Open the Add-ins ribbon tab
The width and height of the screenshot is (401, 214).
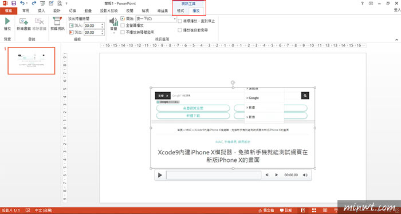pyautogui.click(x=162, y=11)
